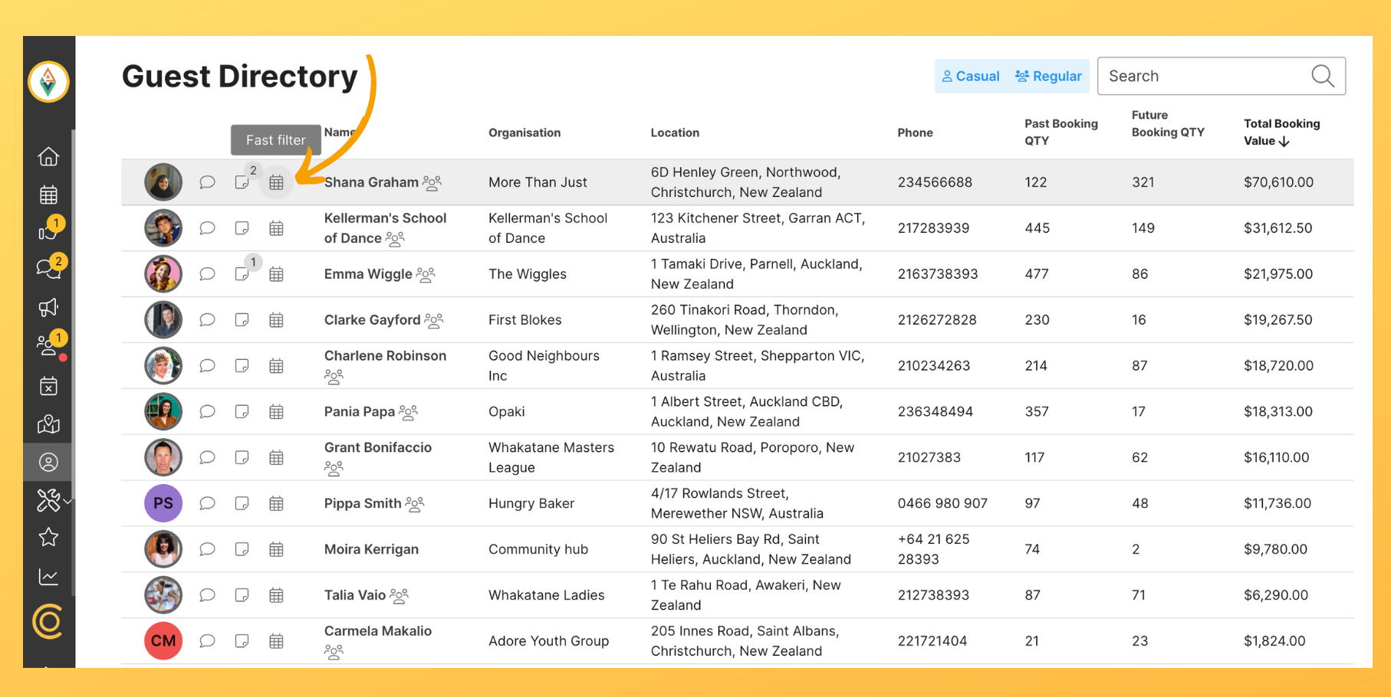Sort by Total Booking Value column
The height and width of the screenshot is (697, 1391).
1281,132
